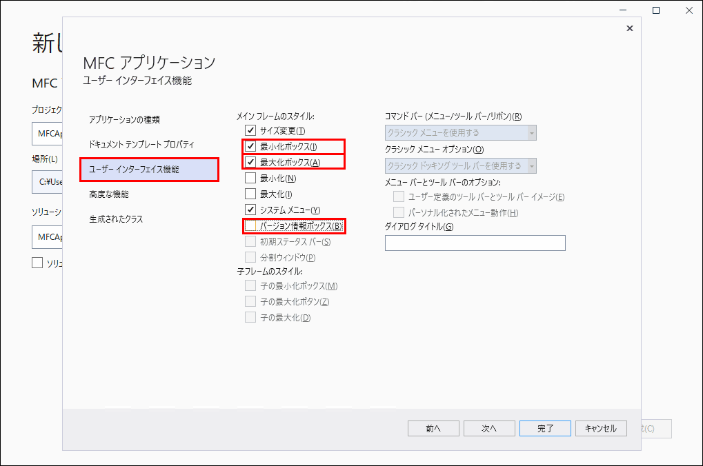Uncheck 最小化ボックス(I) option
703x466 pixels.
[250, 147]
